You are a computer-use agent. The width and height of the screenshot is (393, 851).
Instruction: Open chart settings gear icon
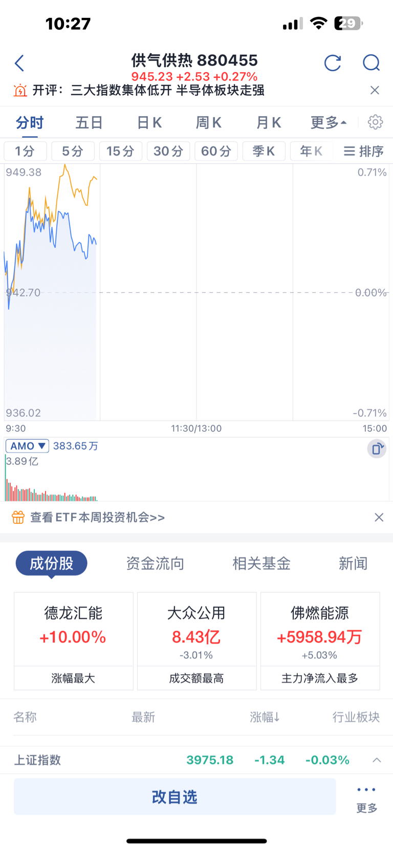(375, 122)
